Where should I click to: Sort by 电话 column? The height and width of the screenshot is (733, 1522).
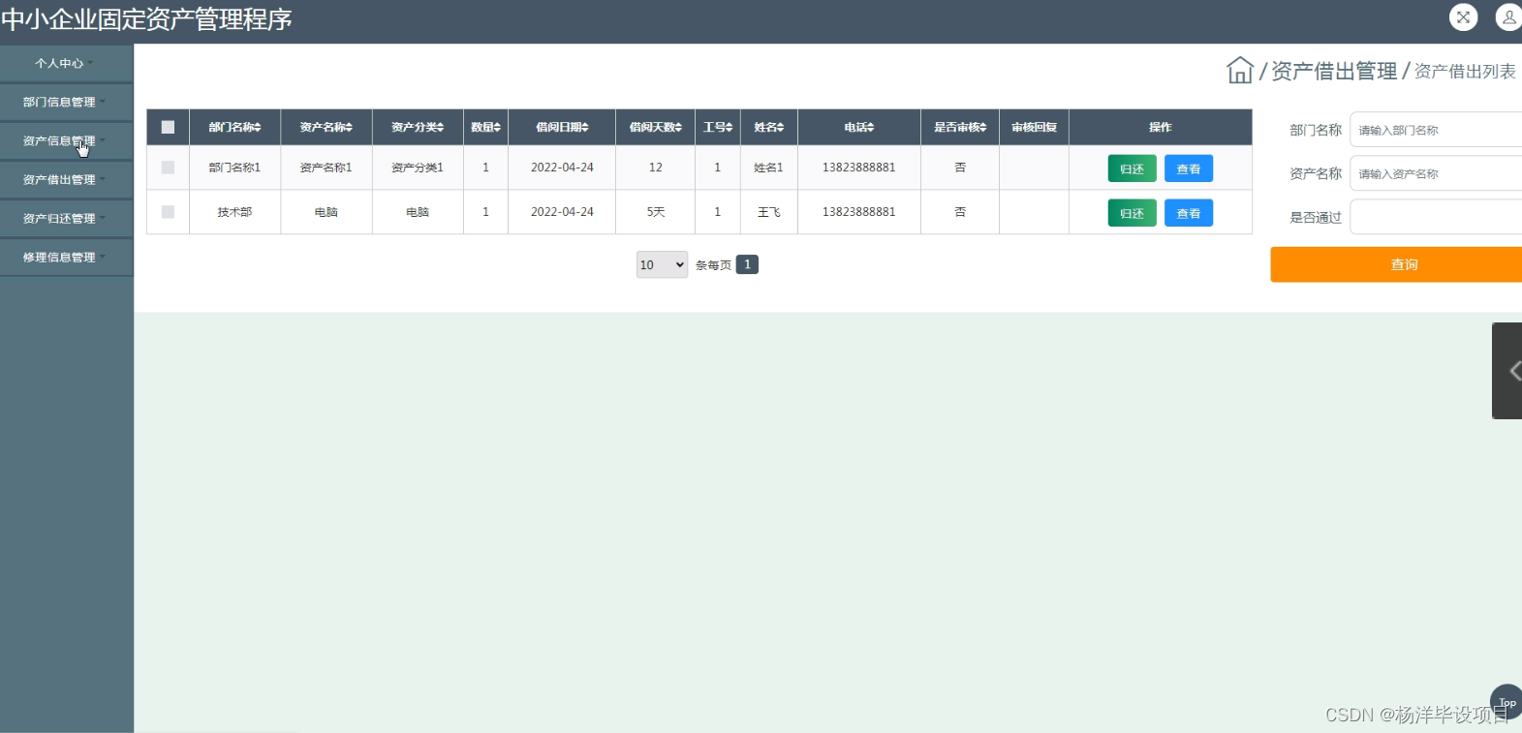pos(859,127)
